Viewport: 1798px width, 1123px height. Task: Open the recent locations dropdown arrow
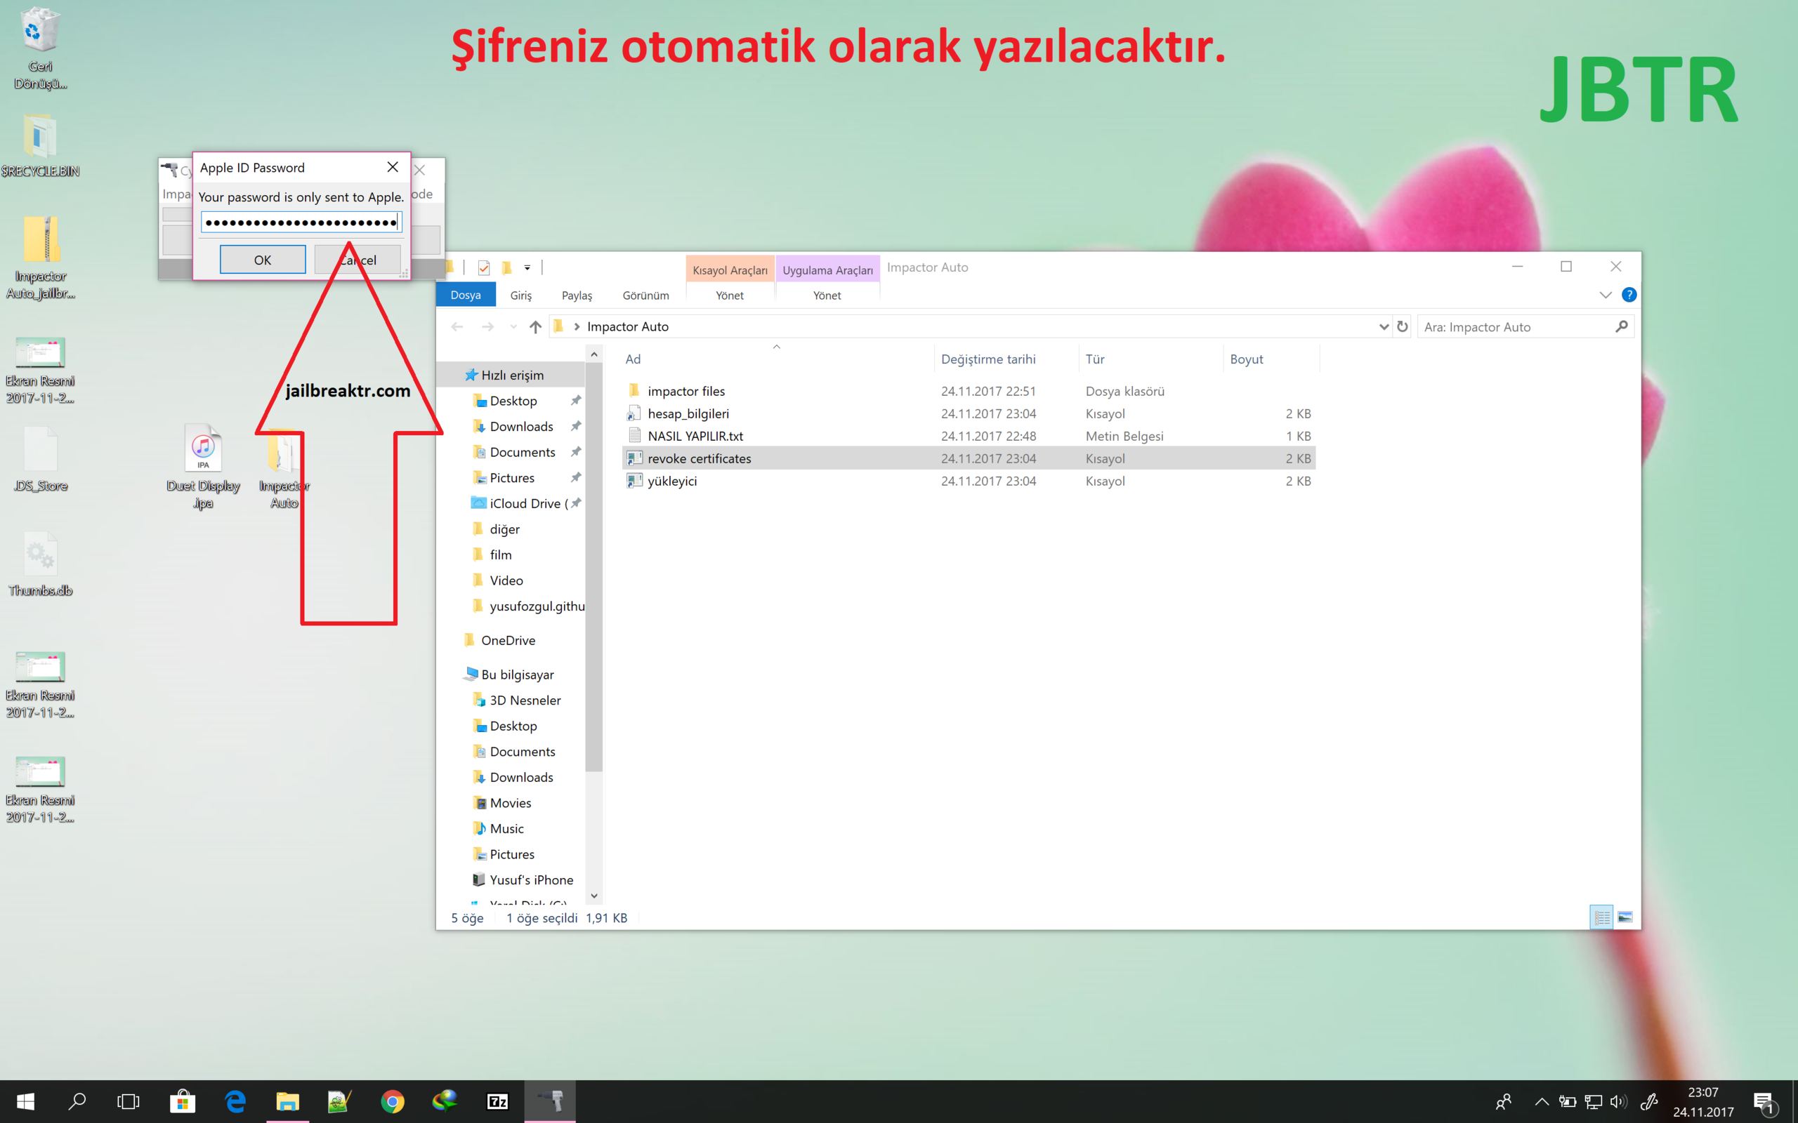tap(513, 327)
